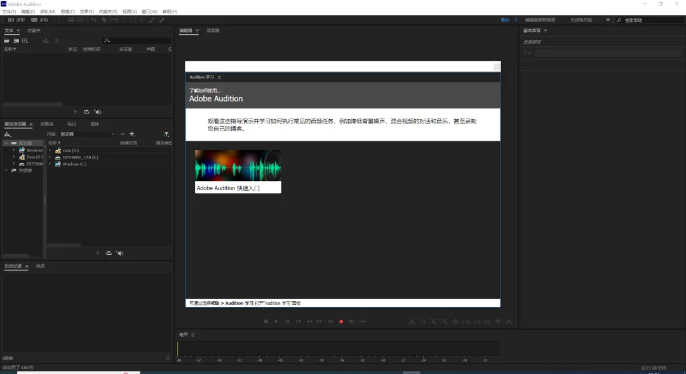Select the Marquee Selection tool
The width and height of the screenshot is (686, 374).
133,20
